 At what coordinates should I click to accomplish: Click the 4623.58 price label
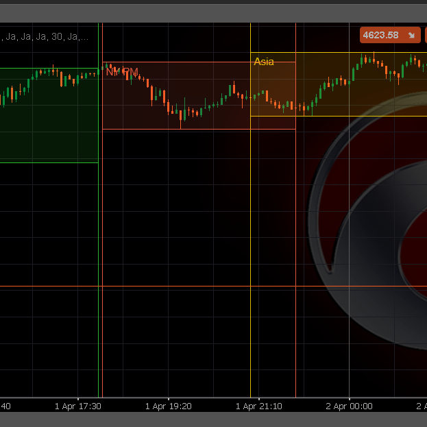pyautogui.click(x=381, y=35)
